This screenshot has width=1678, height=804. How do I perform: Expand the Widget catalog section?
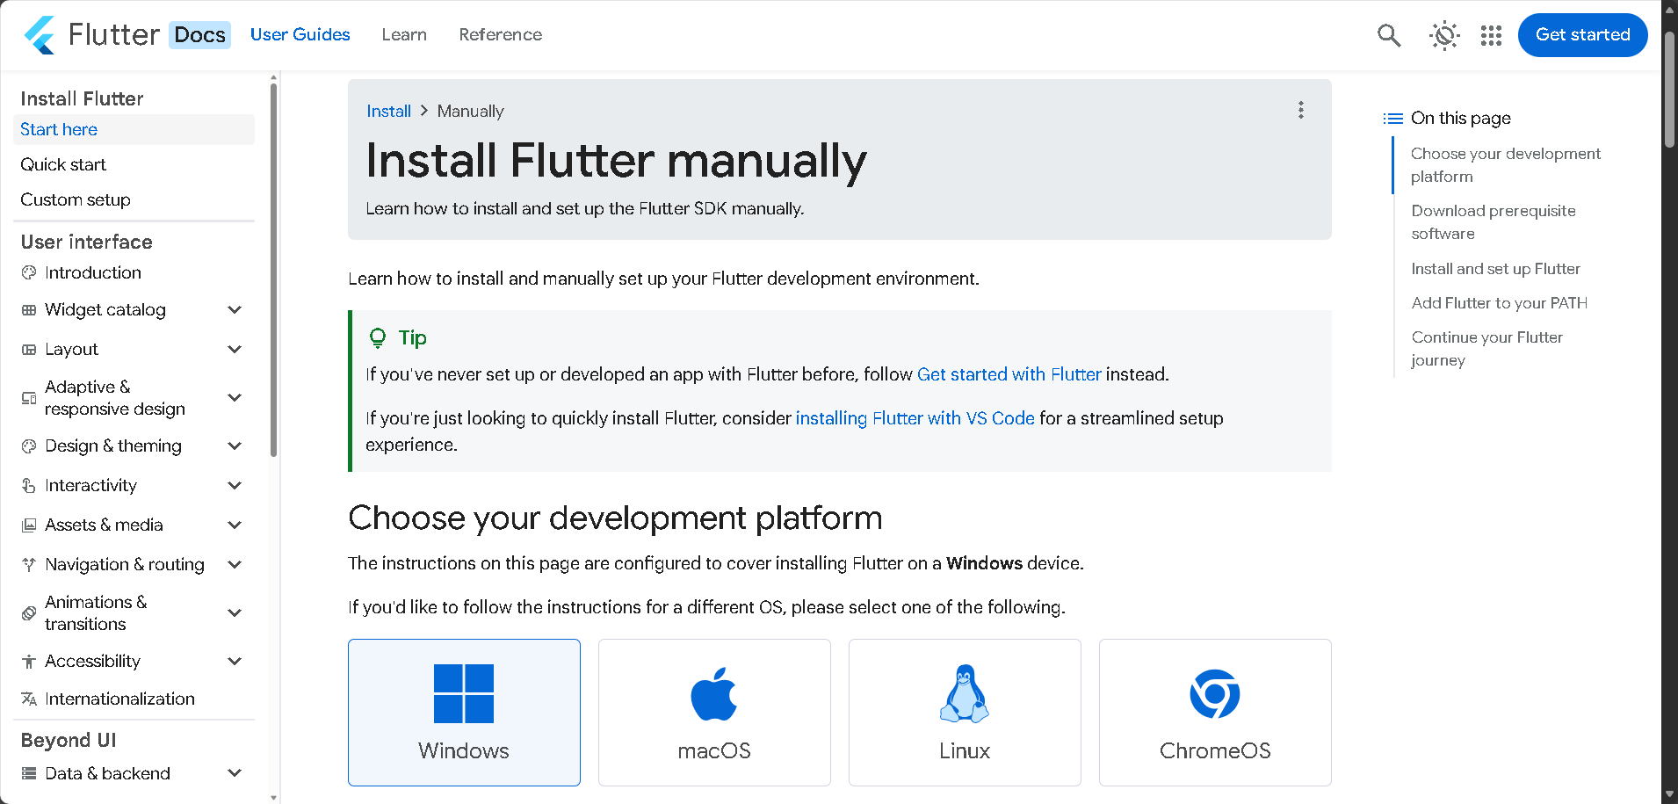tap(235, 309)
